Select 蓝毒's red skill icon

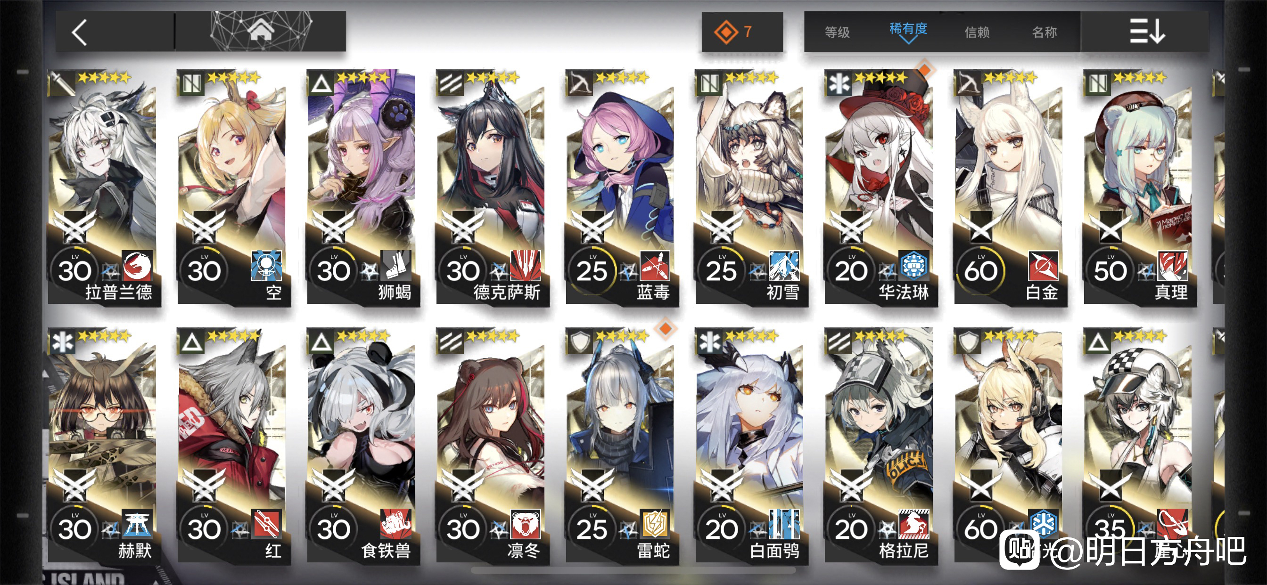tap(655, 266)
